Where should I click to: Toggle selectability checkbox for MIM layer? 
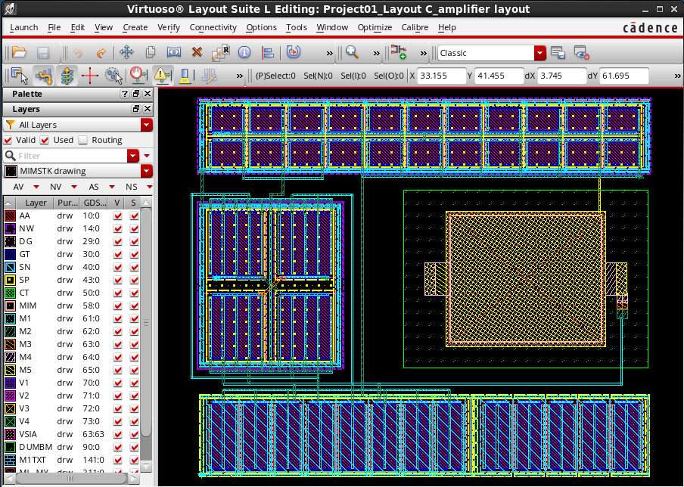(x=135, y=306)
